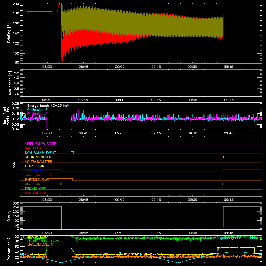266x266 pixels.
Task: Click the FLARE_FLAG label
Action: pos(35,166)
